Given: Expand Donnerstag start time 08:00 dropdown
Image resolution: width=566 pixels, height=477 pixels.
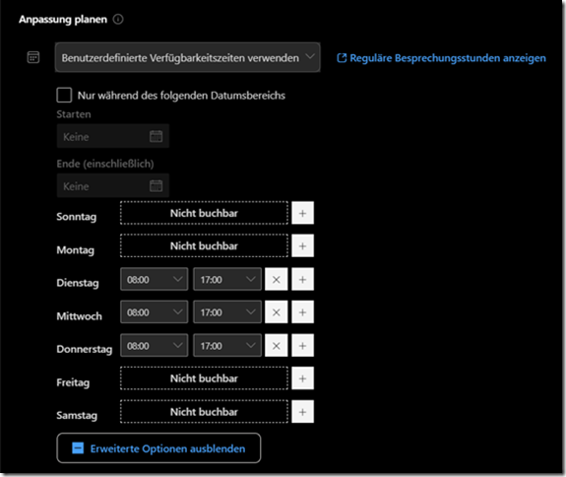Looking at the screenshot, I should (x=155, y=346).
